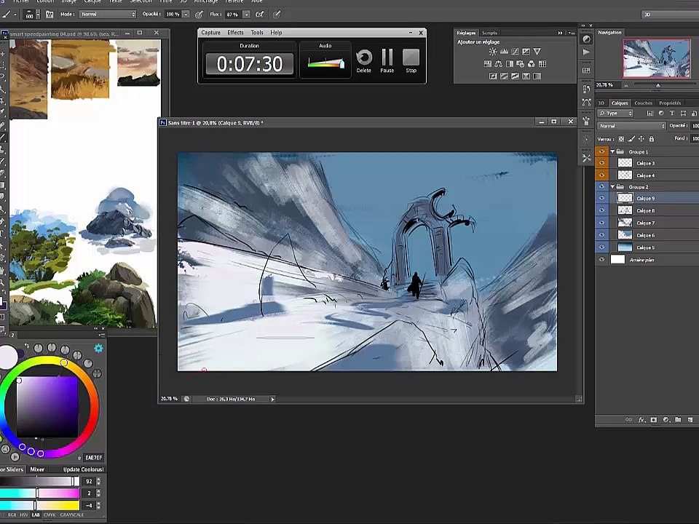The width and height of the screenshot is (699, 524).
Task: Add a Curves adjustment in Réglages
Action: 515,52
